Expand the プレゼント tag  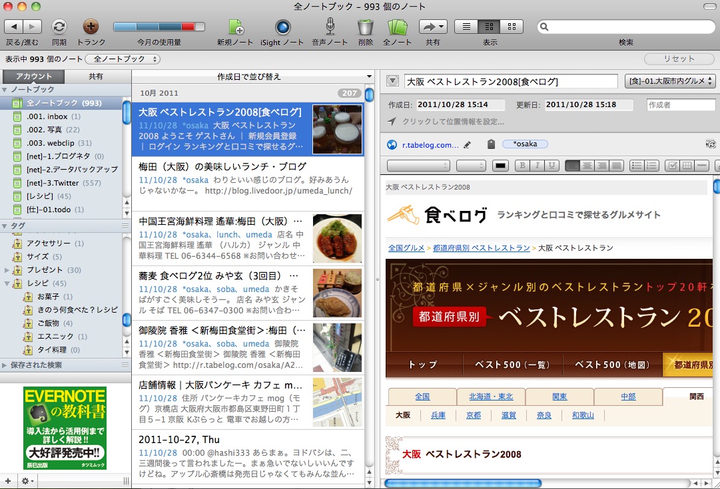pyautogui.click(x=7, y=269)
